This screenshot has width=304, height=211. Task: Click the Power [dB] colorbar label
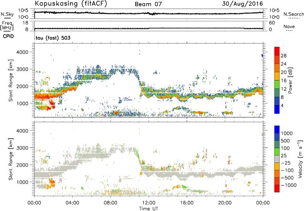point(290,80)
